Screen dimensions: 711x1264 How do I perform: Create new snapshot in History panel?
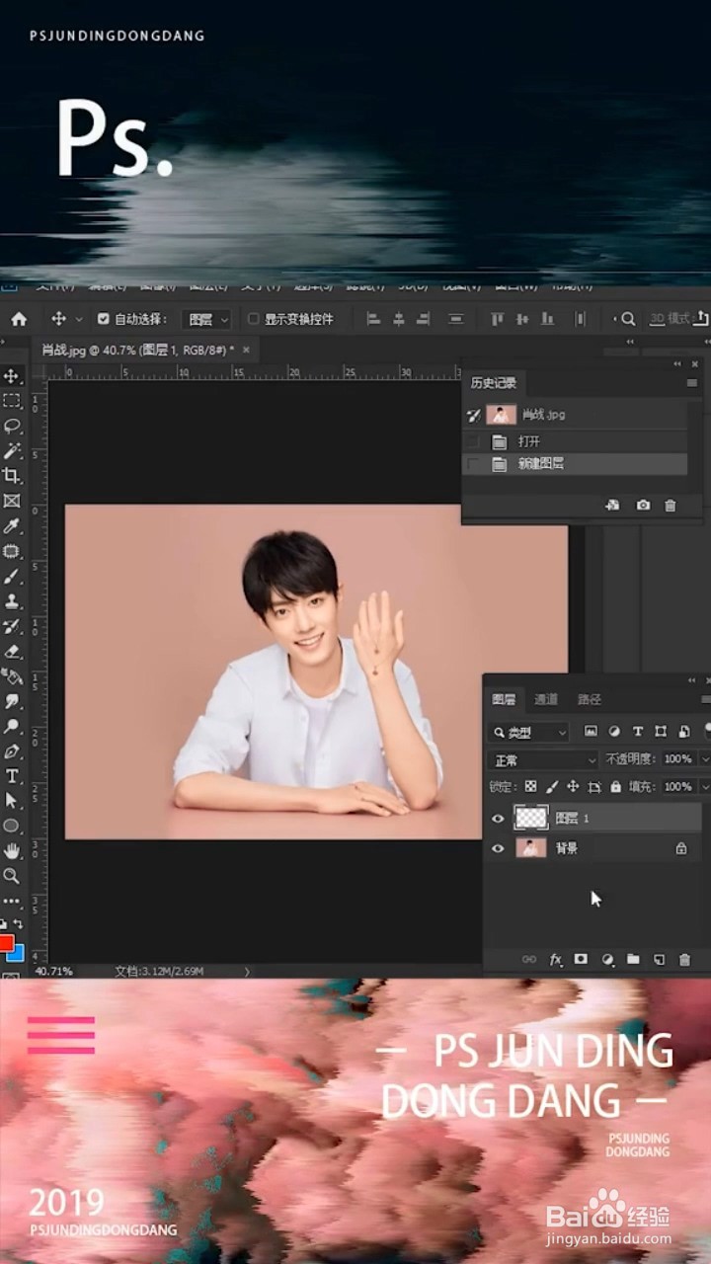click(x=643, y=505)
